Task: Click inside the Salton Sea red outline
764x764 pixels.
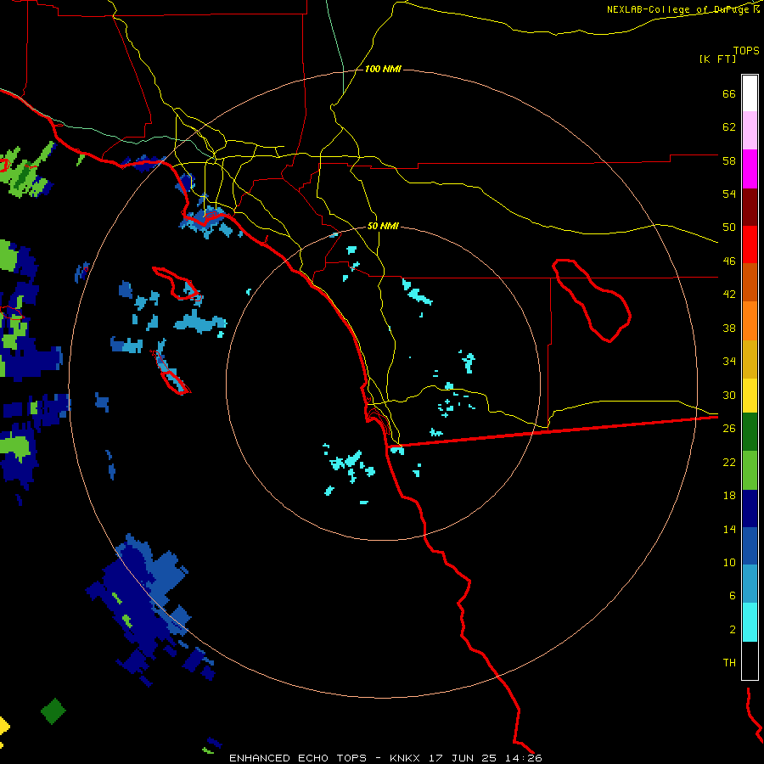Action: click(591, 300)
